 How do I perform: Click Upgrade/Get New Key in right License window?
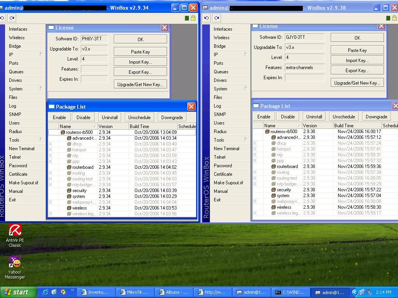pos(357,83)
